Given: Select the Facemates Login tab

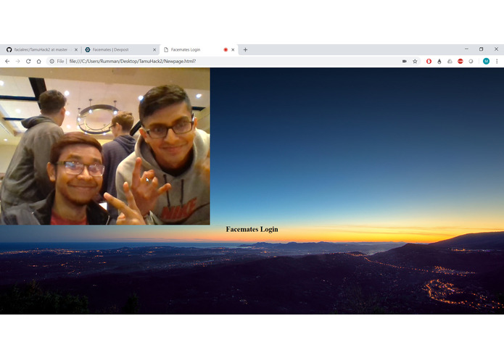Looking at the screenshot, I should click(199, 50).
